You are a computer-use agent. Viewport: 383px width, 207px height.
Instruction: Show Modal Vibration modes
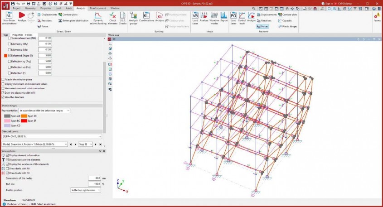tap(214, 18)
